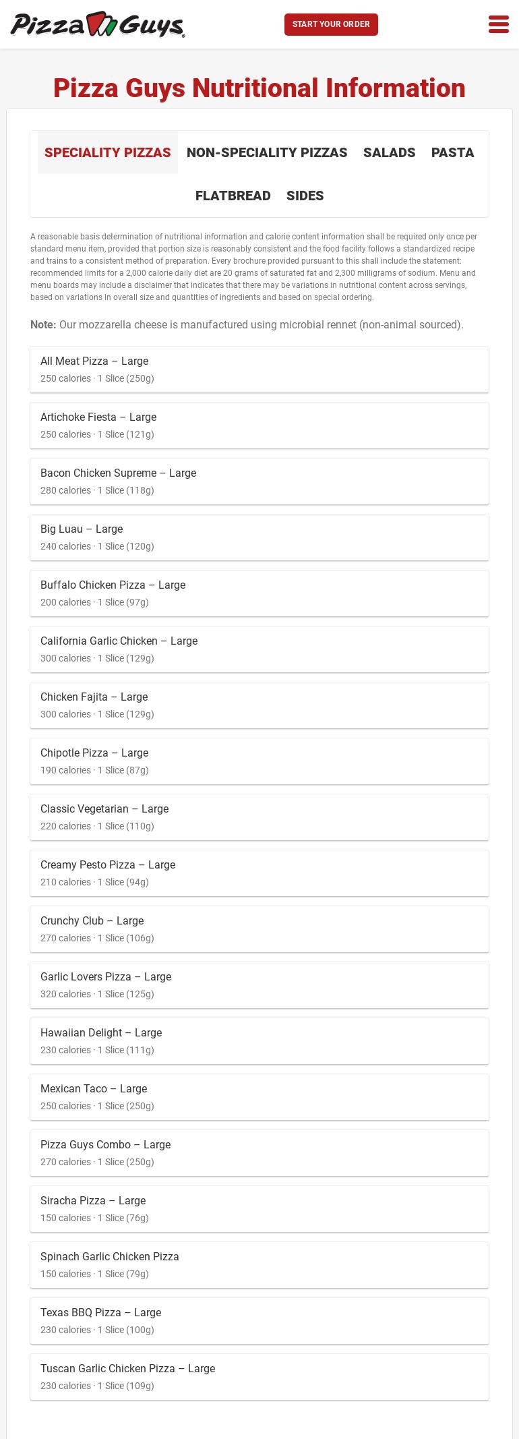
Task: Expand the Big Luau – Large row
Action: (259, 537)
